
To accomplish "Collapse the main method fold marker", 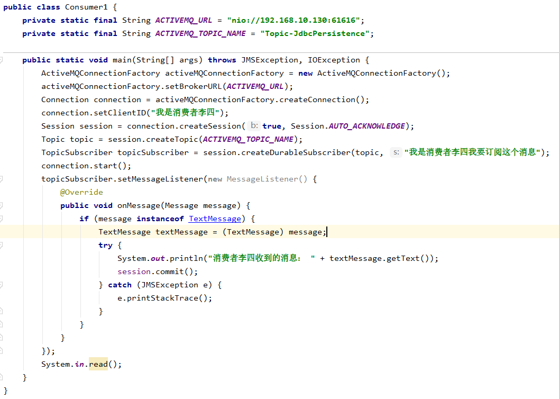I will pyautogui.click(x=2, y=60).
